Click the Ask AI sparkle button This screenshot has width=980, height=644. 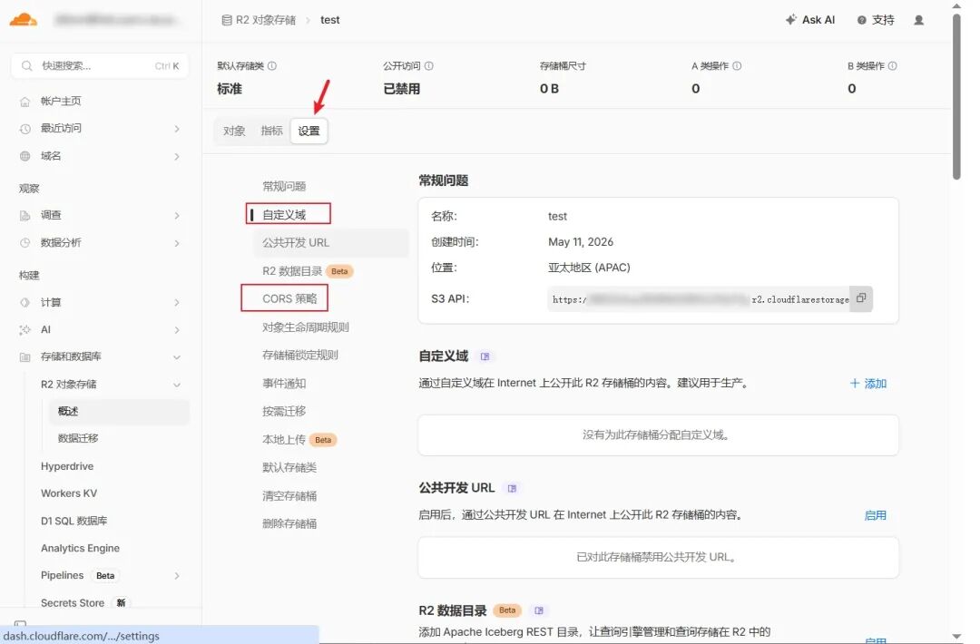tap(810, 20)
